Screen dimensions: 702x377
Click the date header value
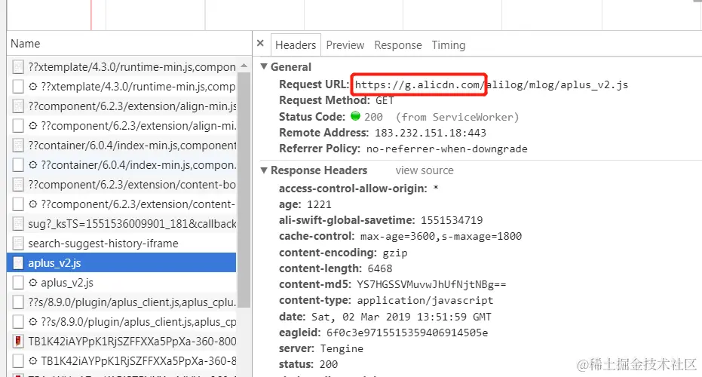(401, 317)
